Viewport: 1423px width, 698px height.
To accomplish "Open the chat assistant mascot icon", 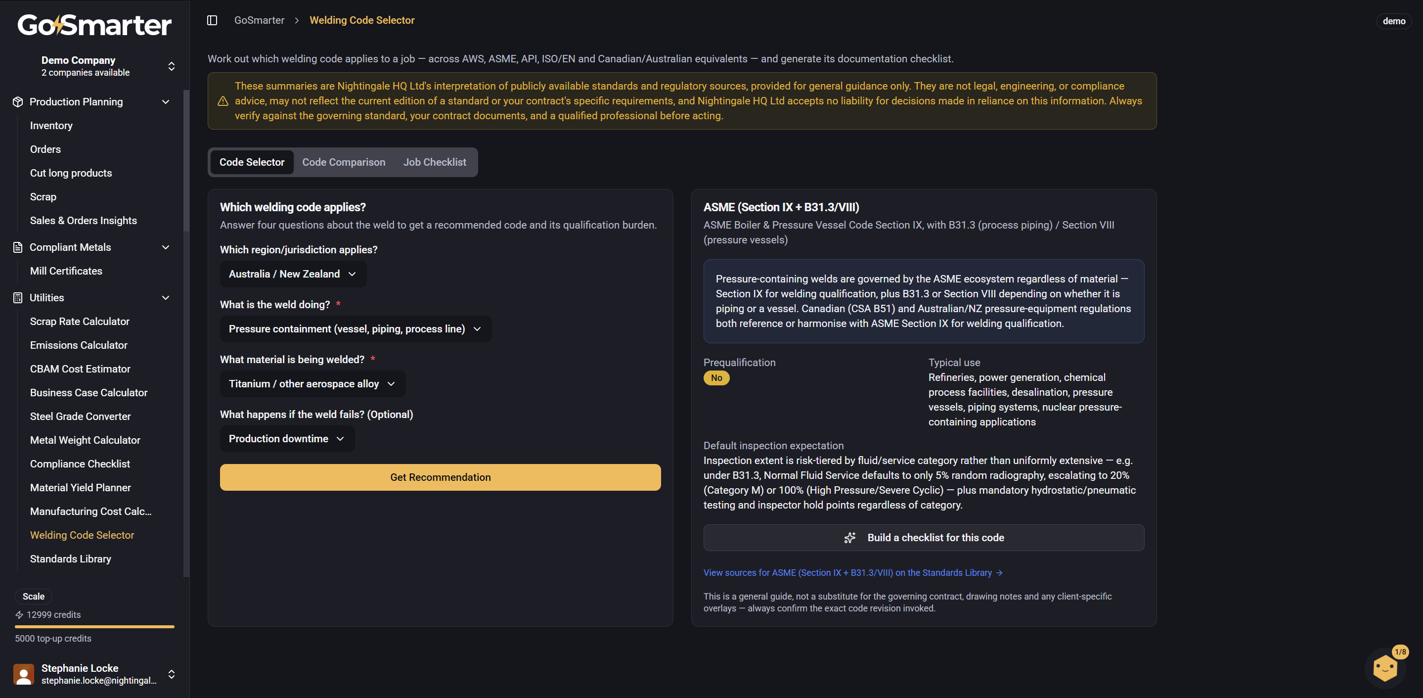I will [1384, 669].
